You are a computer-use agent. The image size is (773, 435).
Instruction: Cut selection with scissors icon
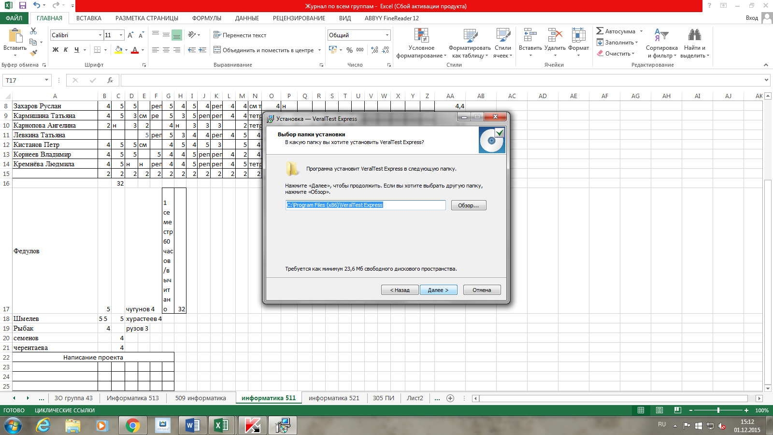33,31
